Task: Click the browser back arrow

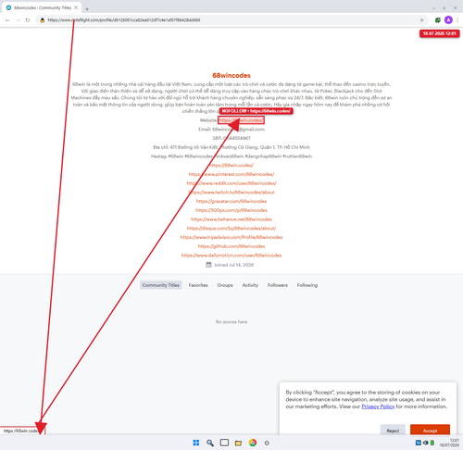Action: 7,20
